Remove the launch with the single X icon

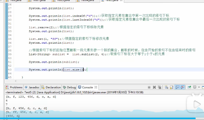click(x=154, y=87)
